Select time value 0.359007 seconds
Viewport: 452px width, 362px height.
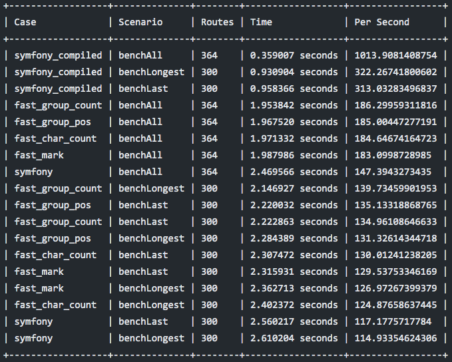pyautogui.click(x=294, y=55)
